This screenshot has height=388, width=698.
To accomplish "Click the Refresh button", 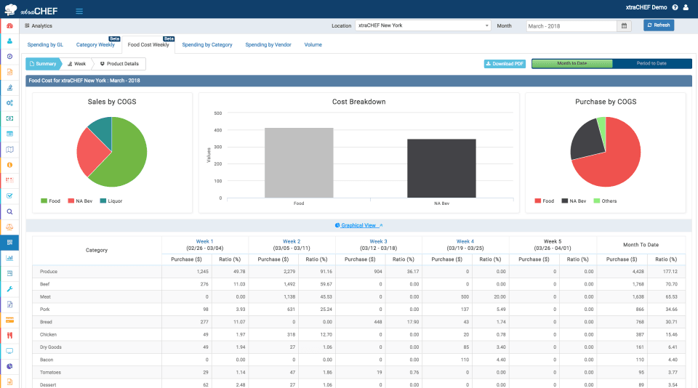I will [659, 25].
